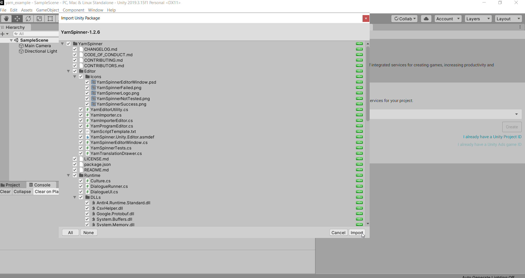Select the Scale tool icon

[x=39, y=19]
